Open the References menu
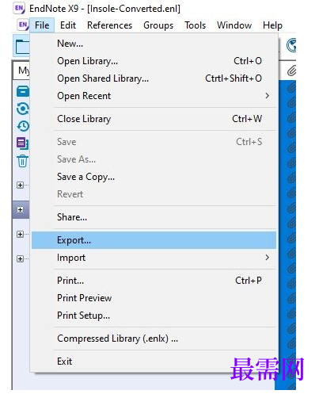Image resolution: width=319 pixels, height=394 pixels. (109, 25)
